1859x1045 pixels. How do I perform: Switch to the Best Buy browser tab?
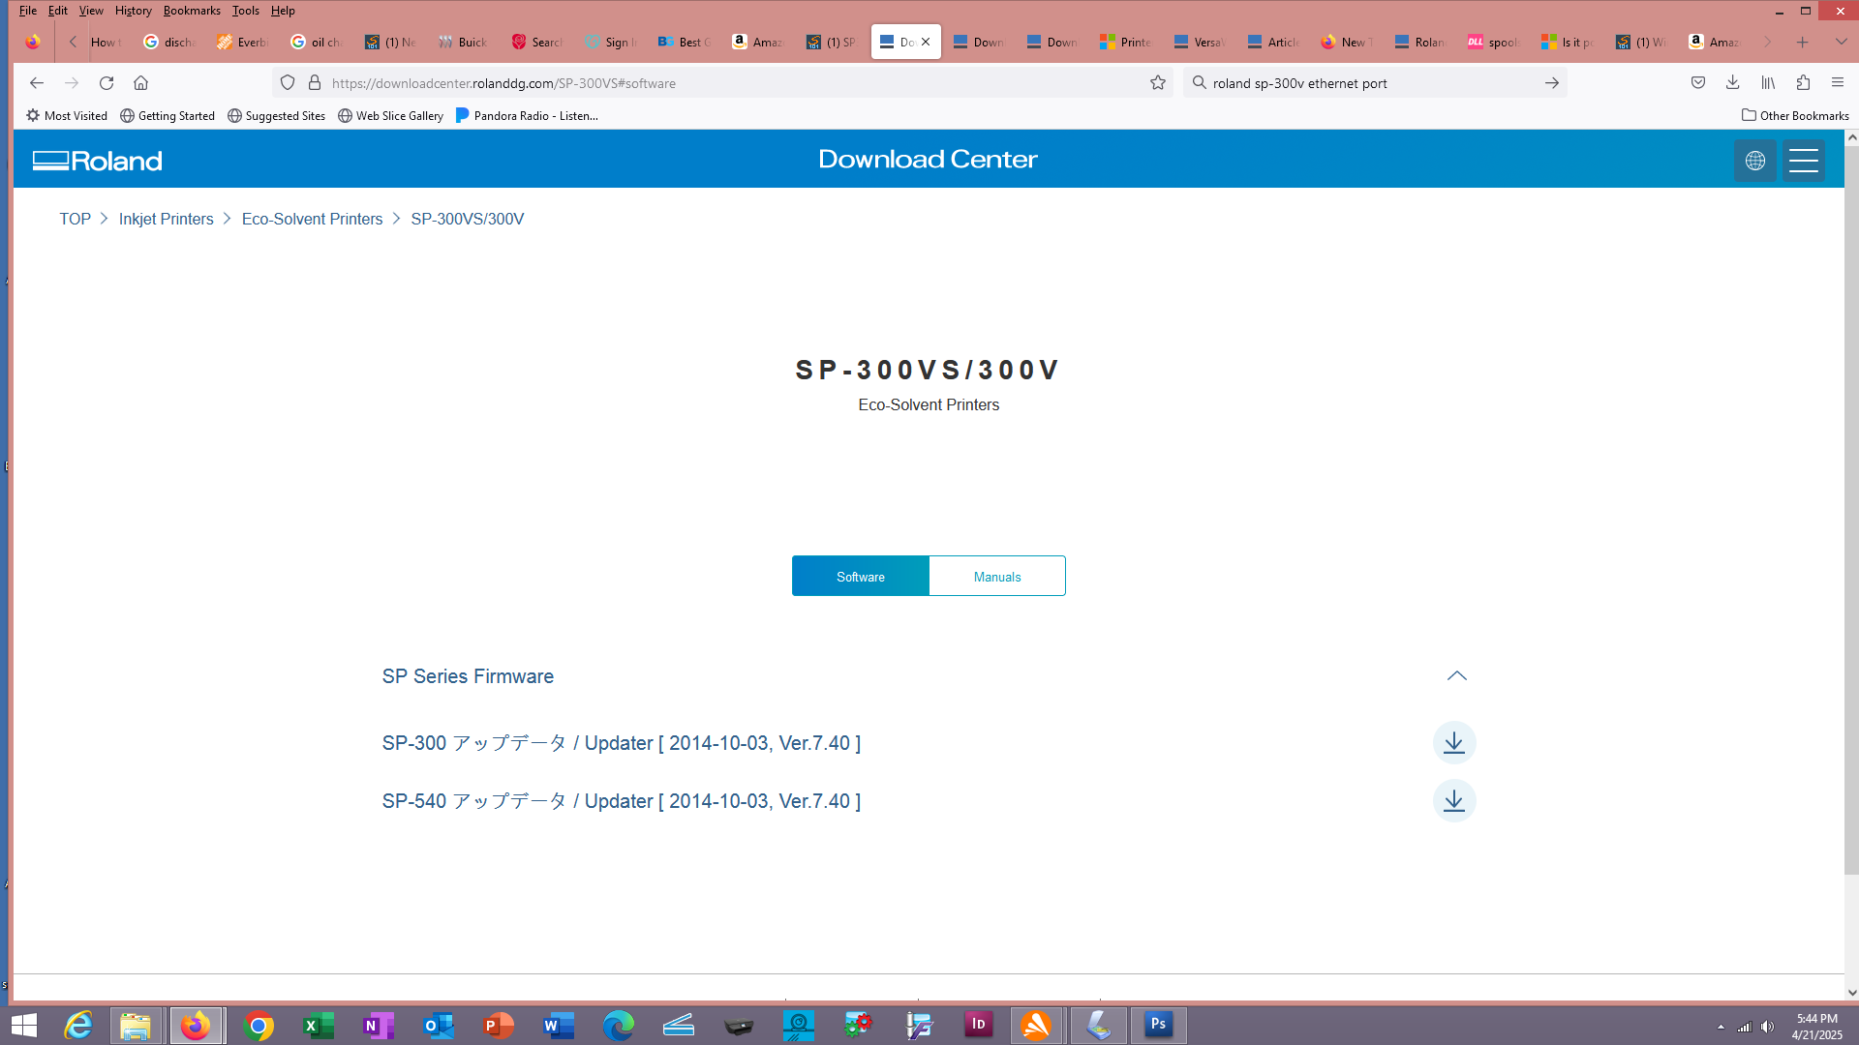point(685,43)
